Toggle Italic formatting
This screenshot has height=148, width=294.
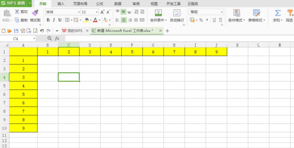point(54,20)
